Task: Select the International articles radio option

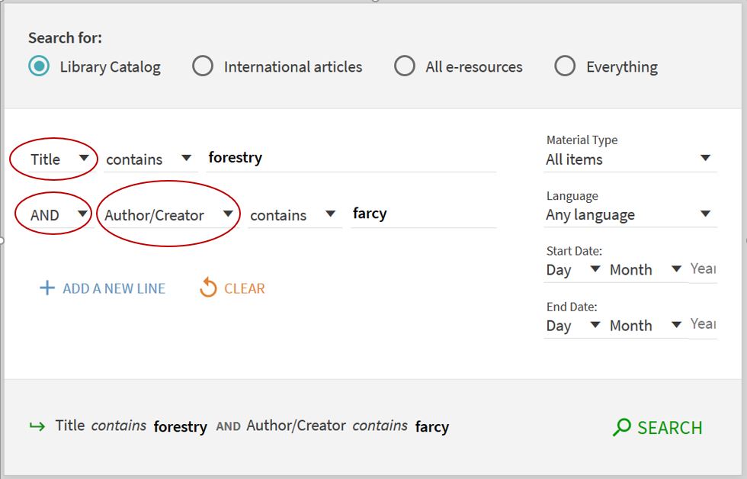Action: pyautogui.click(x=203, y=66)
